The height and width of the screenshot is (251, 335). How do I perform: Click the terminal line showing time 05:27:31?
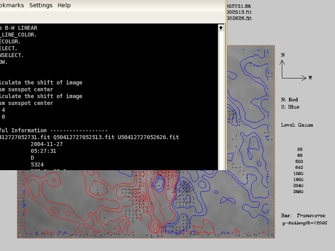tap(43, 151)
